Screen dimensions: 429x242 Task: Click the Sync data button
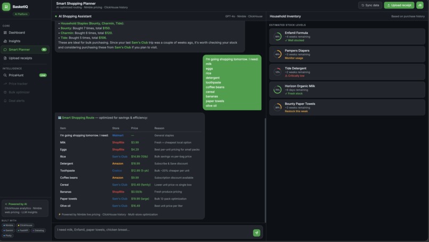[370, 5]
